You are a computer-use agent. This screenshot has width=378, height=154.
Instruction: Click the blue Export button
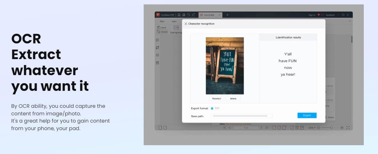[x=307, y=115]
